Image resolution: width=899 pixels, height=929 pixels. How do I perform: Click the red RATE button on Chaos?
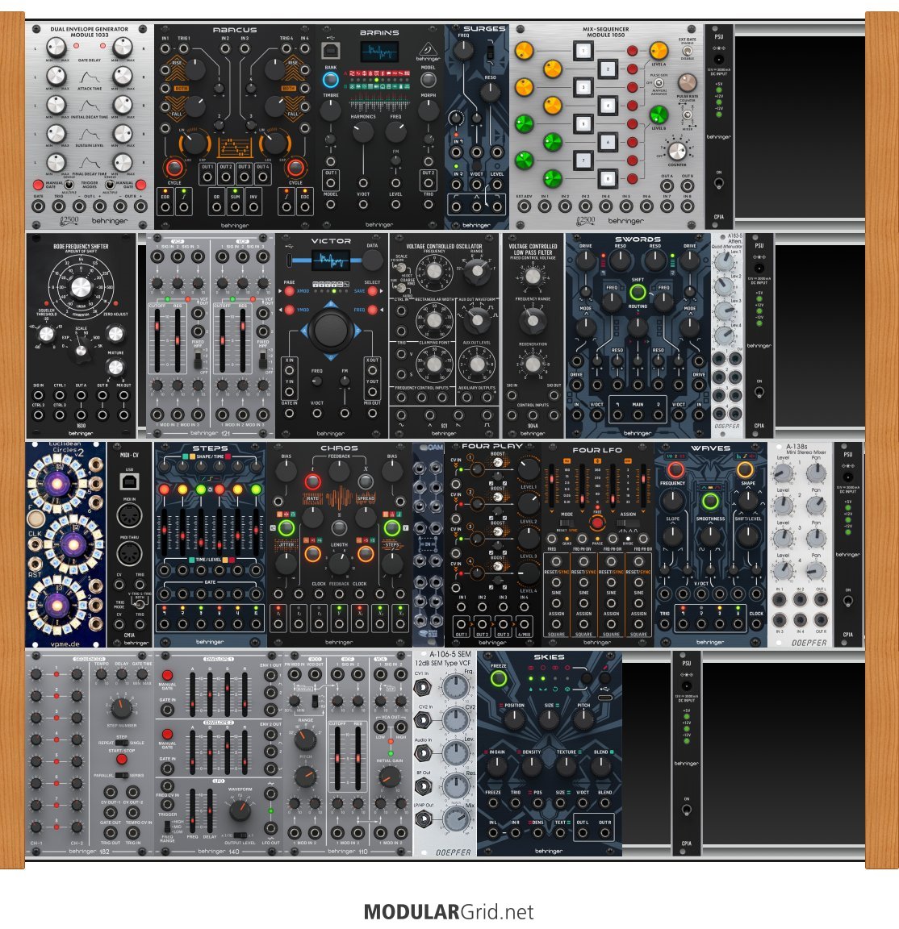pyautogui.click(x=312, y=481)
